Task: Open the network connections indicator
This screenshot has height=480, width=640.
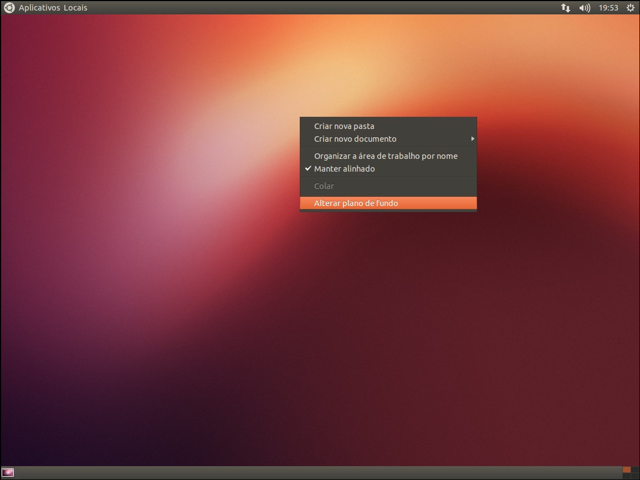Action: [x=566, y=8]
